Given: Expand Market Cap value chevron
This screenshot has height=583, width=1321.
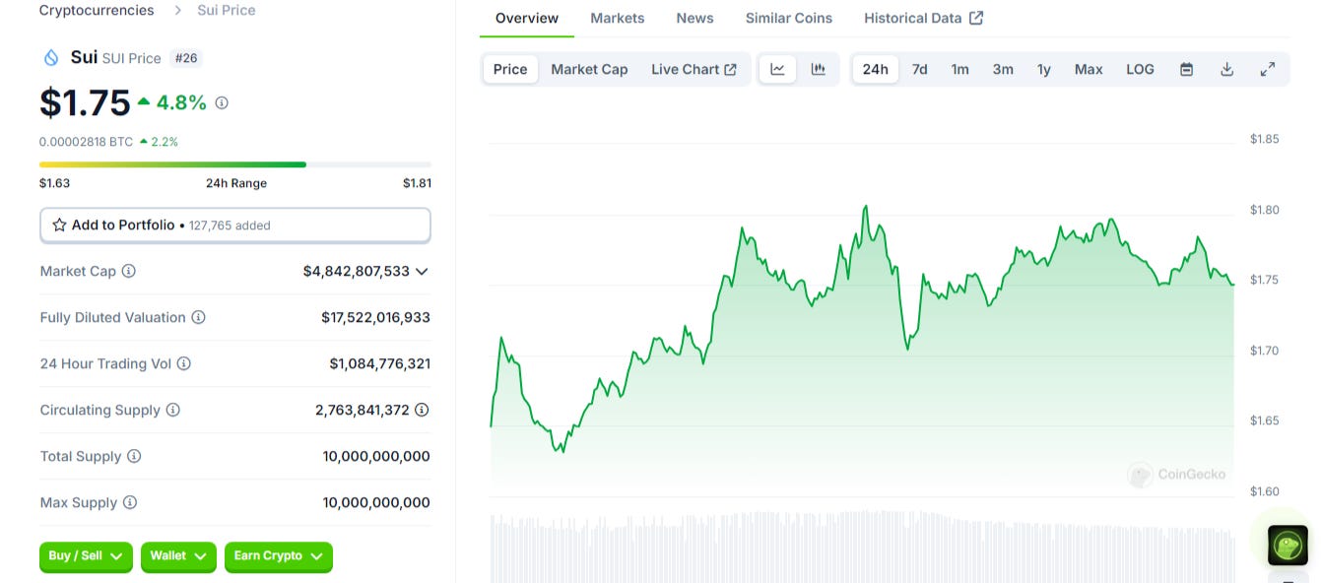Looking at the screenshot, I should pos(422,271).
